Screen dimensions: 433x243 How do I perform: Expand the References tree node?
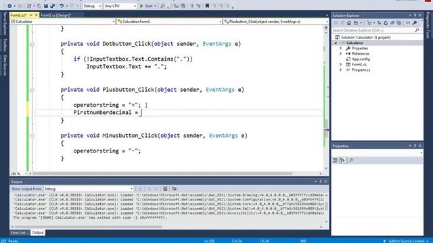[x=341, y=54]
